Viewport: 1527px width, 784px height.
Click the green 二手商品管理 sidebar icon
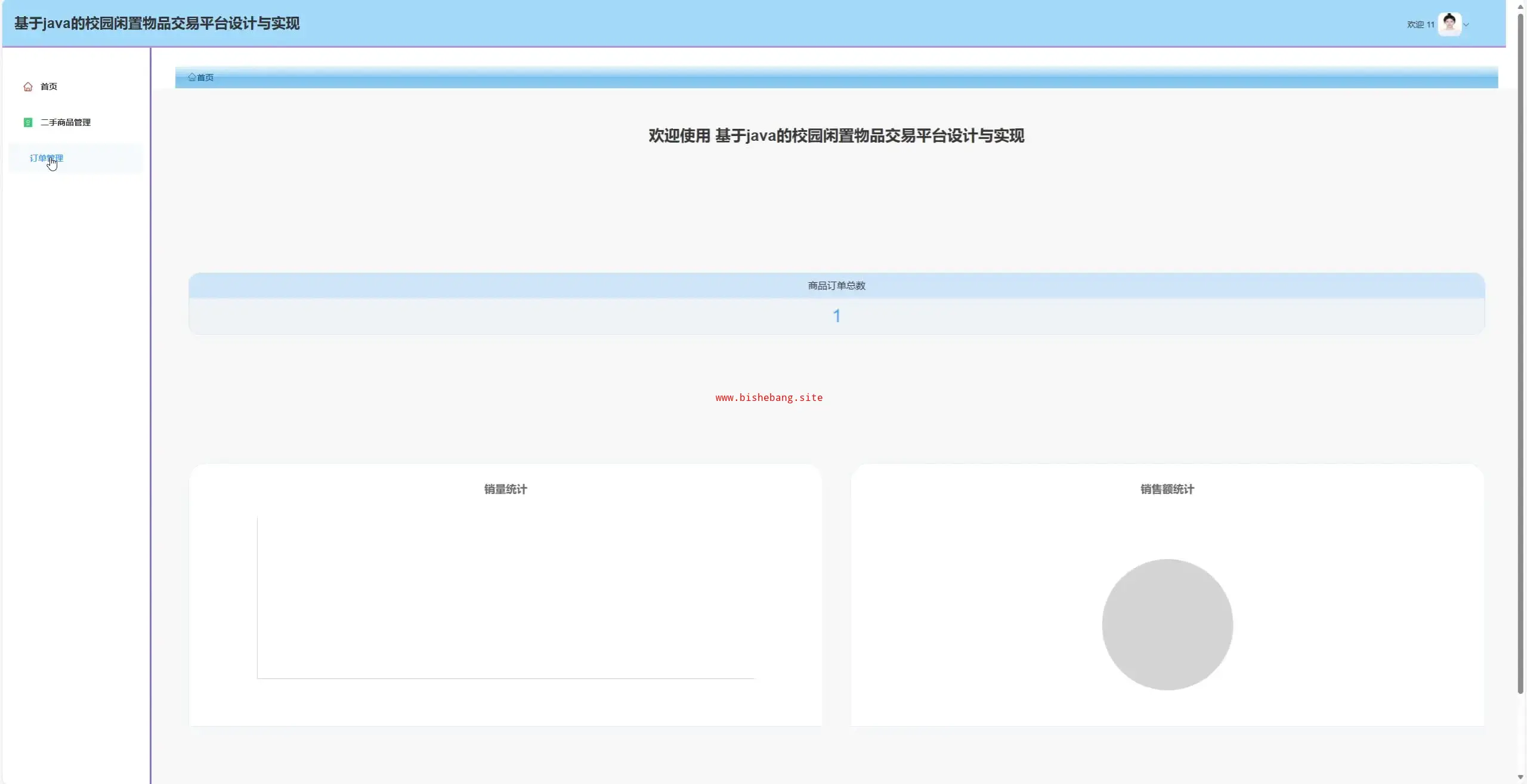coord(28,122)
